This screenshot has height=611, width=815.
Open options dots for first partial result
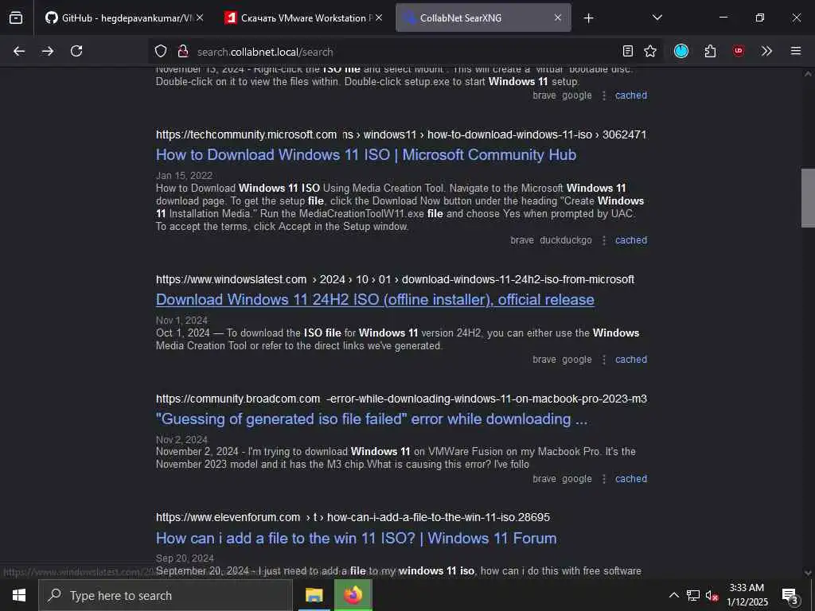tap(603, 95)
